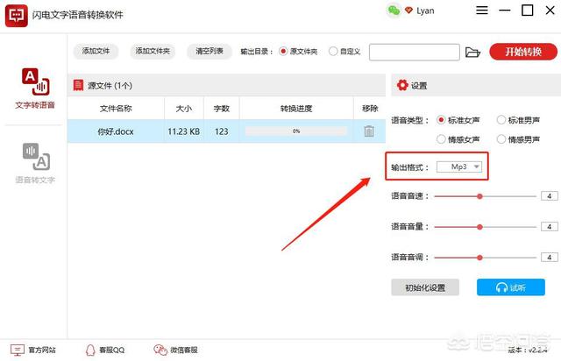
Task: Choose 标准男声 voice type
Action: pos(502,120)
